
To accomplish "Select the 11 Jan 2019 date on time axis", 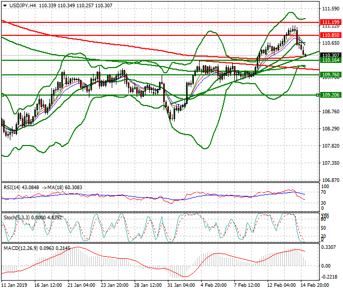I will pyautogui.click(x=14, y=285).
